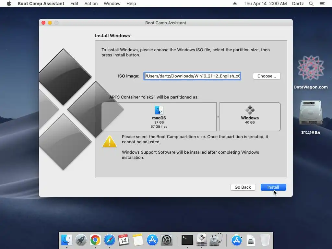The height and width of the screenshot is (249, 332).
Task: Click "57 GB free" text under macOS
Action: (x=159, y=127)
